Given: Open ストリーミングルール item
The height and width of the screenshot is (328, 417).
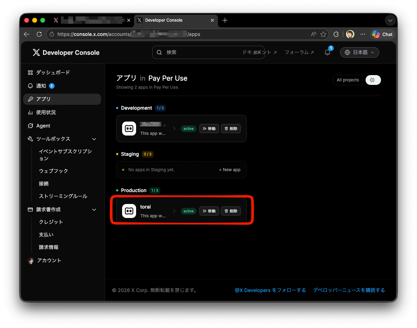Looking at the screenshot, I should (x=63, y=196).
